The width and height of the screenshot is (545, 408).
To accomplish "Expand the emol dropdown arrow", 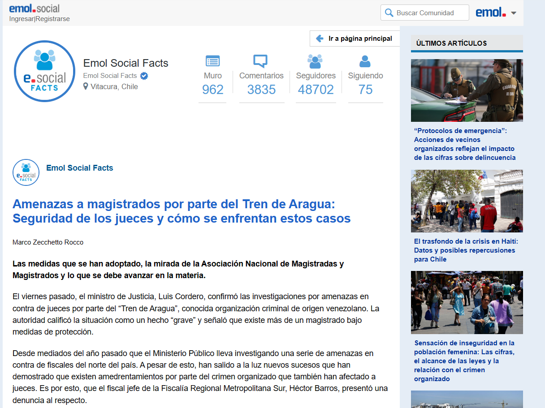I will pyautogui.click(x=514, y=13).
